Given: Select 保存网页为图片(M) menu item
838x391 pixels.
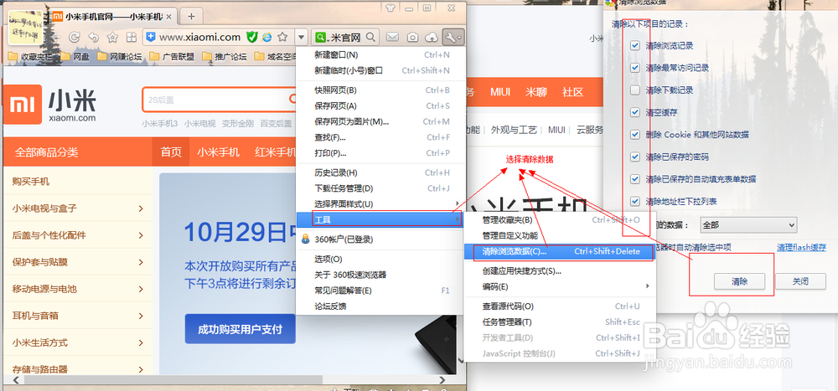Looking at the screenshot, I should pos(380,121).
